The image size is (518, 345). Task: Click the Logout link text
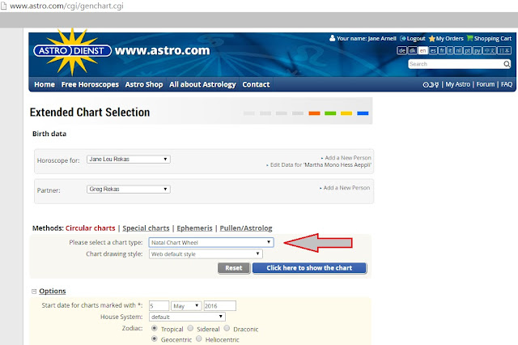[x=416, y=39]
